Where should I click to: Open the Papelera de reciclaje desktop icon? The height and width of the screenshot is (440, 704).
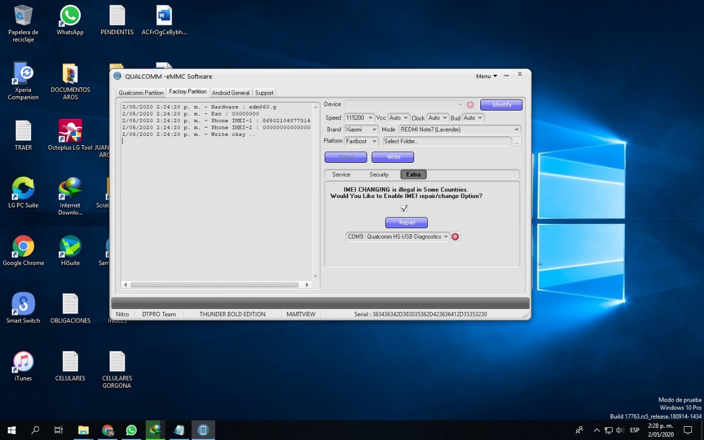(x=23, y=24)
